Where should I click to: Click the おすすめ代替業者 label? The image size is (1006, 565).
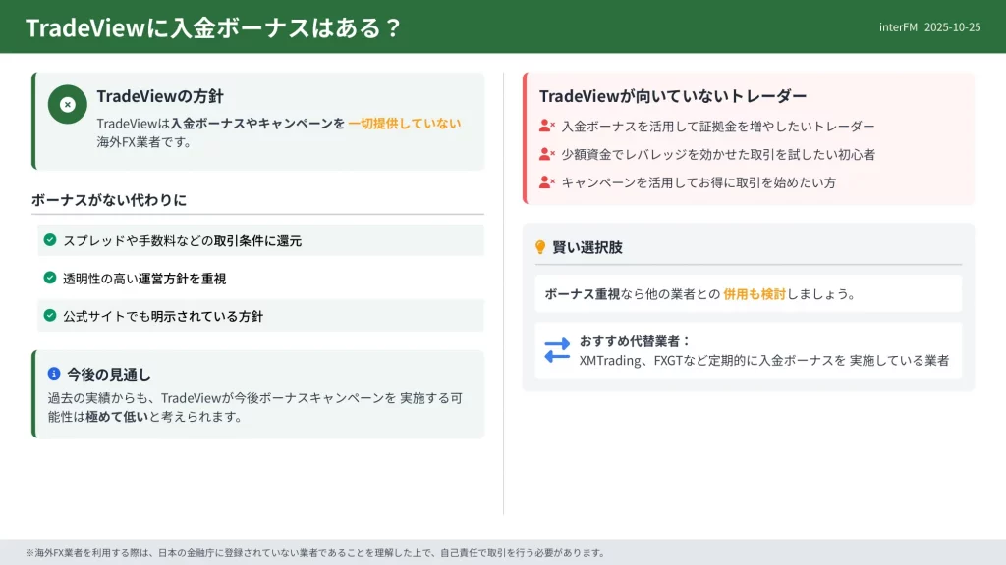636,341
